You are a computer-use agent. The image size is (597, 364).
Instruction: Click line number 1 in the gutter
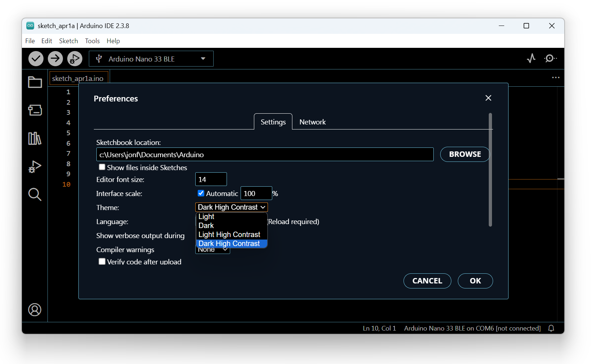68,92
